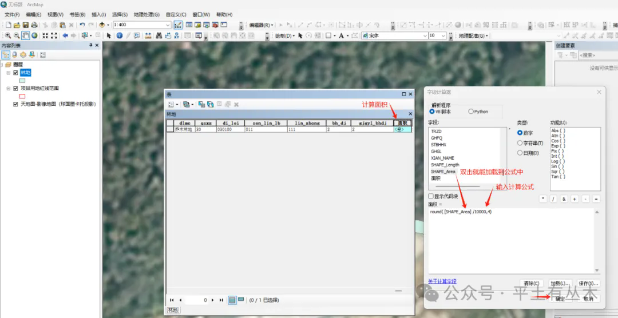Click the 确定 button

(560, 299)
